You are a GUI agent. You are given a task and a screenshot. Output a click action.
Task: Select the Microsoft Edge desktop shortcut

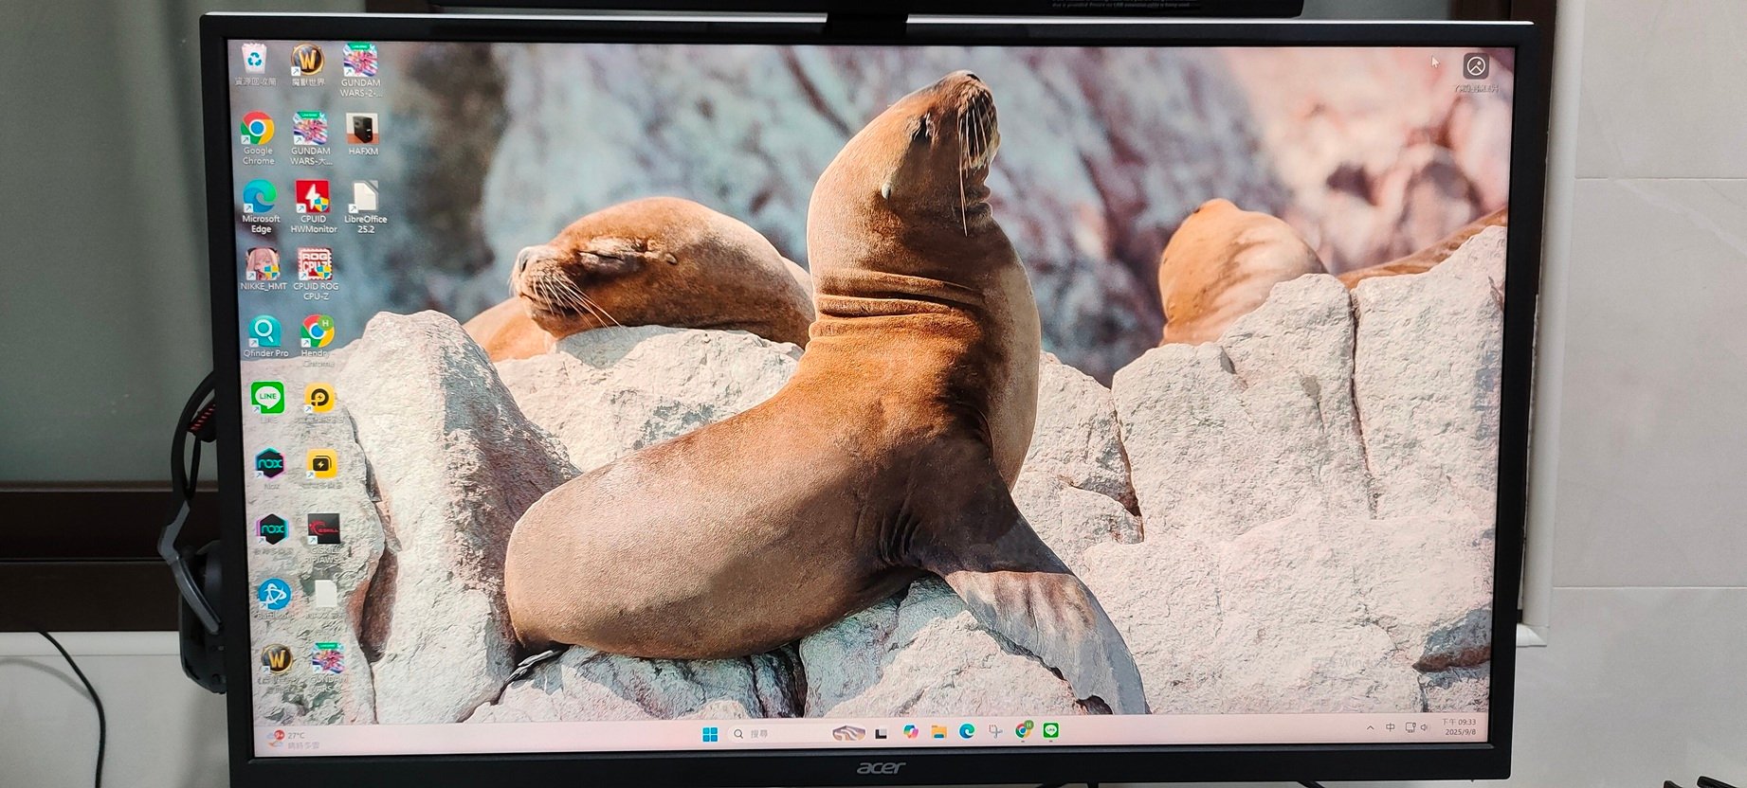pos(260,206)
